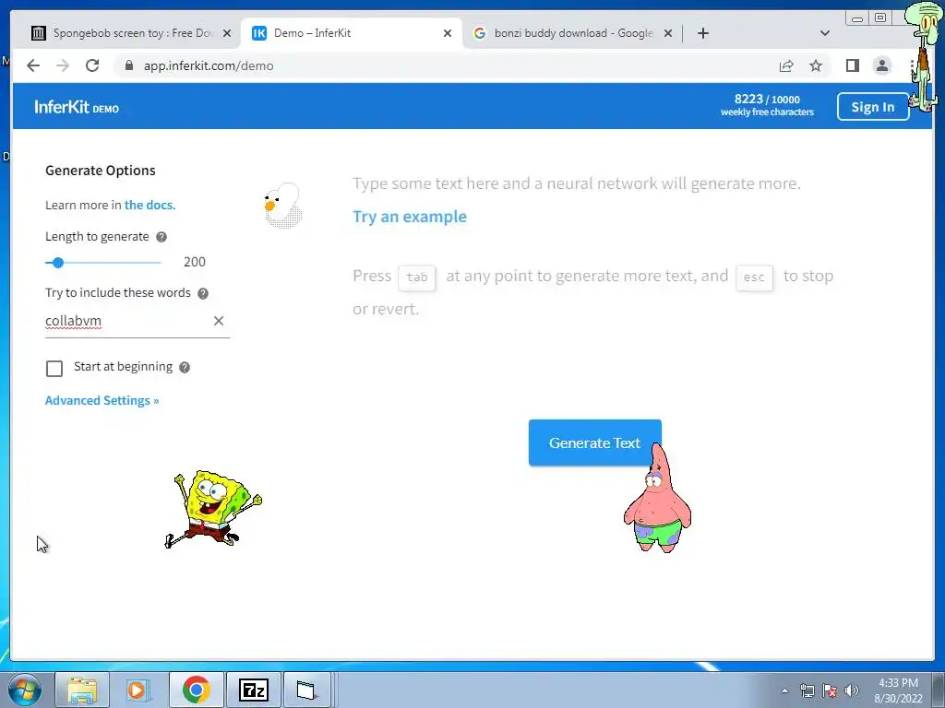Click Try an example link
Image resolution: width=945 pixels, height=708 pixels.
tap(410, 217)
